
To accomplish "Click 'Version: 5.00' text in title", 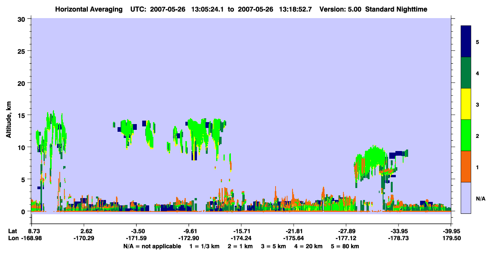I will (340, 9).
